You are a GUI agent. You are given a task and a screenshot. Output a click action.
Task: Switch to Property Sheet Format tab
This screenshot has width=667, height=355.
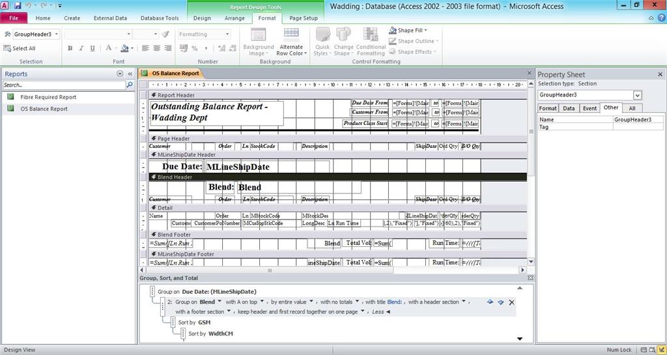click(x=547, y=108)
